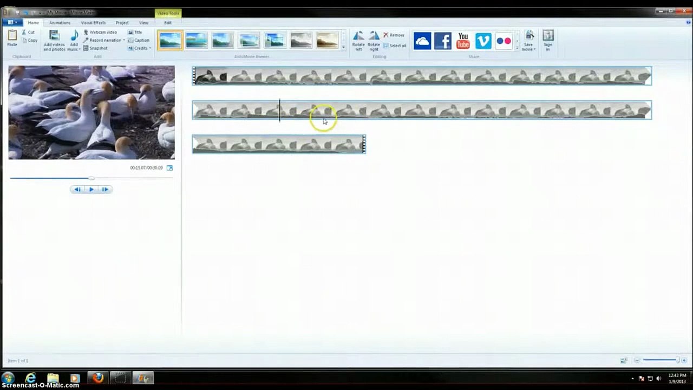Launch Internet Explorer from the taskbar
Screen dimensions: 693x390
coord(31,378)
